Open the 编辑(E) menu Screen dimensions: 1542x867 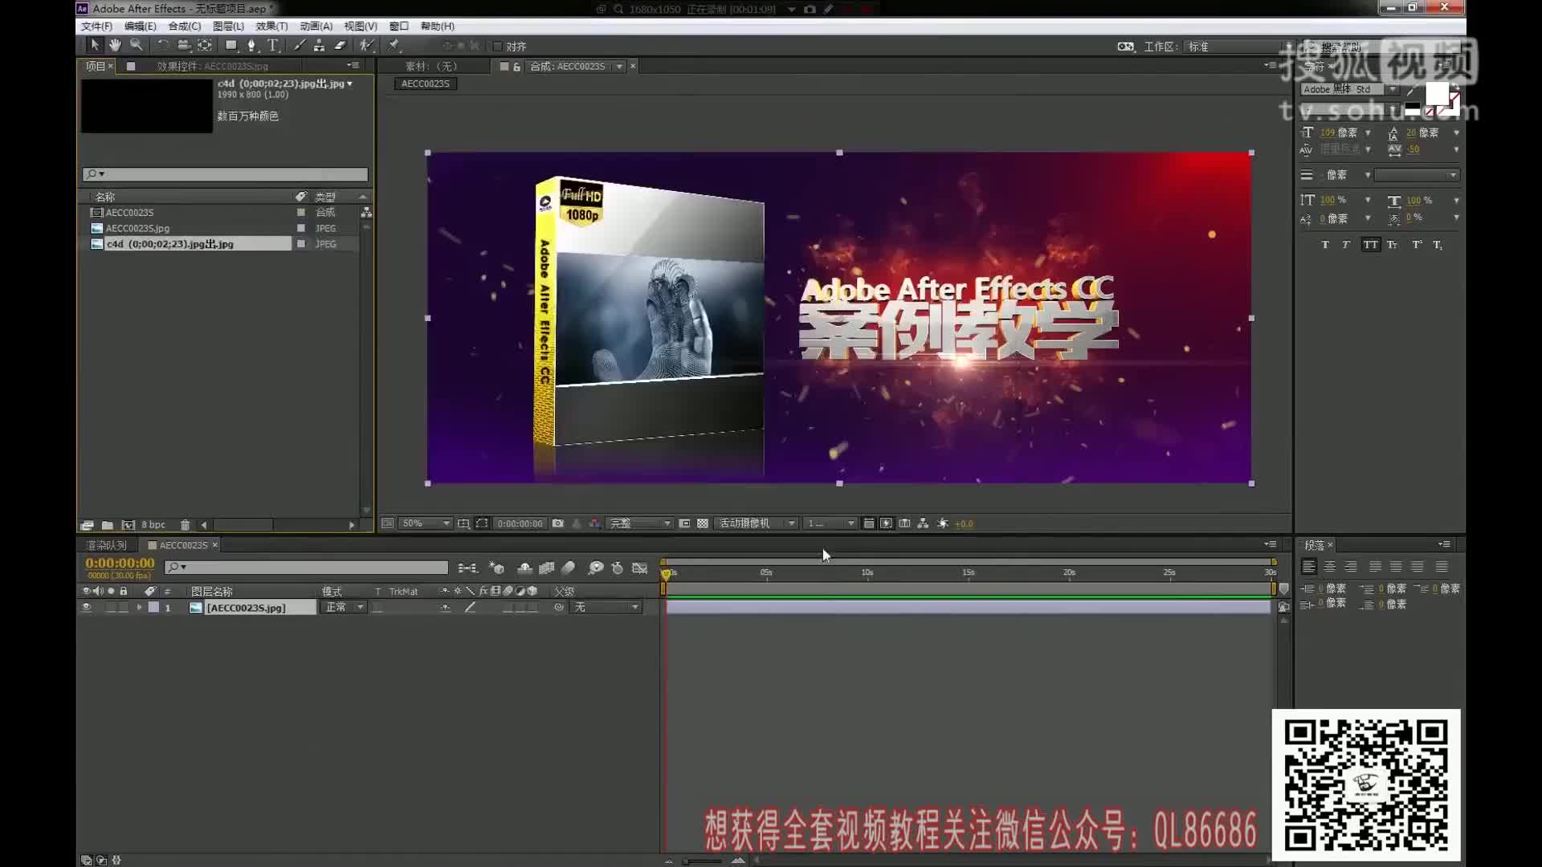click(140, 26)
